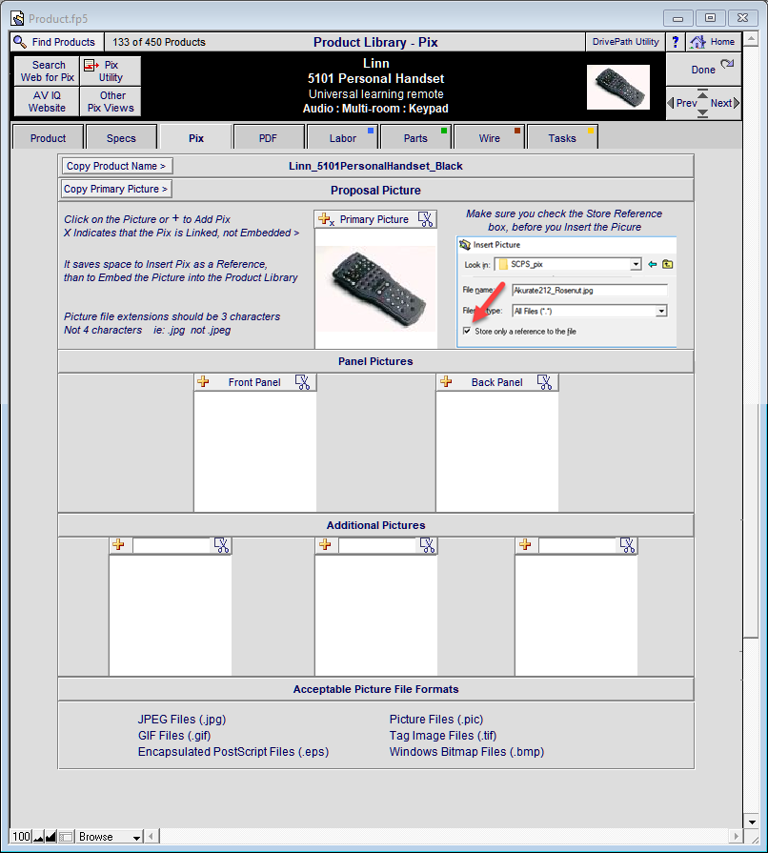Cut the Back Panel picture
Screen dimensions: 768x853
[544, 382]
